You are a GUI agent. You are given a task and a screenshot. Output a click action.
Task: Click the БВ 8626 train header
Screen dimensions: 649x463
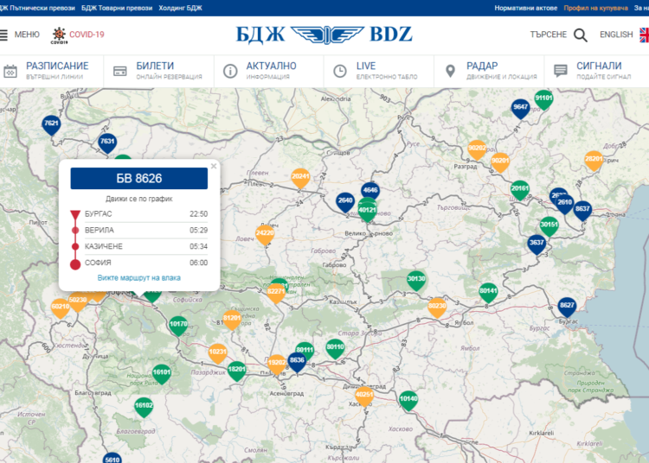[x=139, y=179]
